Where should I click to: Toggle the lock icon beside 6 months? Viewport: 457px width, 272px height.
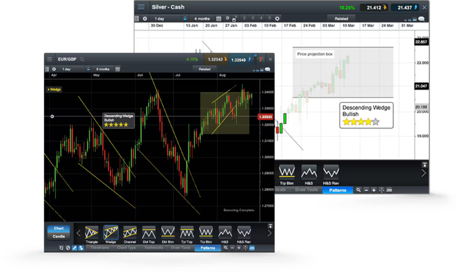[x=89, y=69]
